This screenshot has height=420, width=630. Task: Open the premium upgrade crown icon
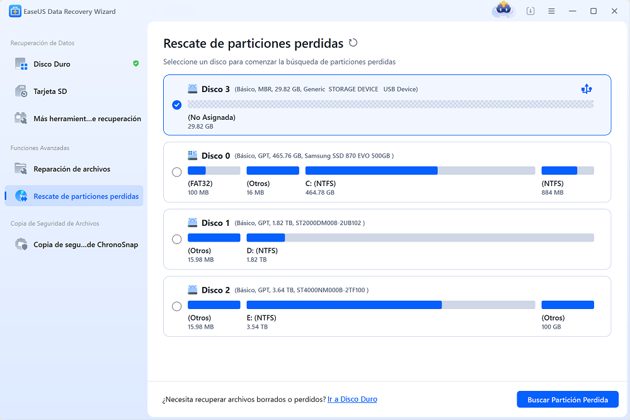point(503,9)
